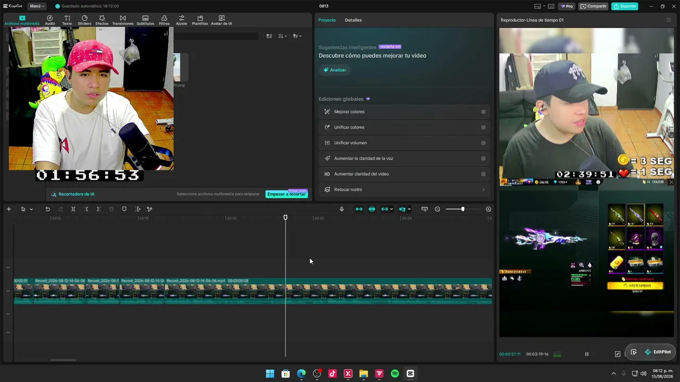Click the window layout icon
680x382 pixels.
pyautogui.click(x=538, y=6)
